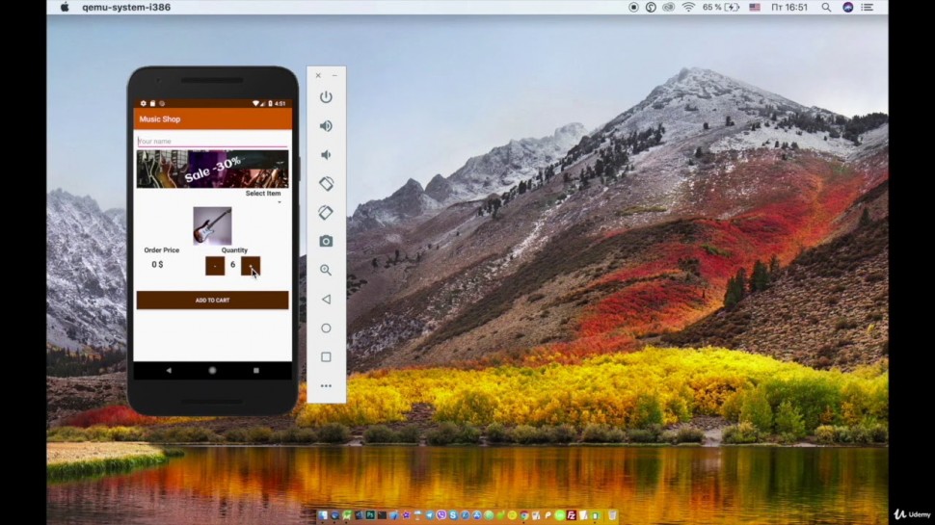Open the Apple menu
Image resolution: width=935 pixels, height=525 pixels.
pyautogui.click(x=65, y=7)
